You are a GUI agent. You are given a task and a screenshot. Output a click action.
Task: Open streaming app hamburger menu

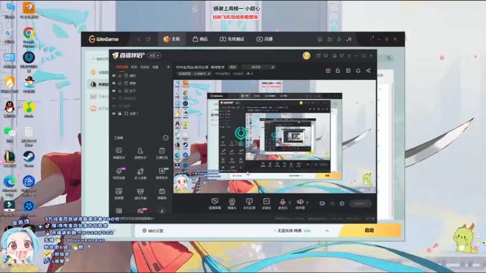(x=349, y=56)
